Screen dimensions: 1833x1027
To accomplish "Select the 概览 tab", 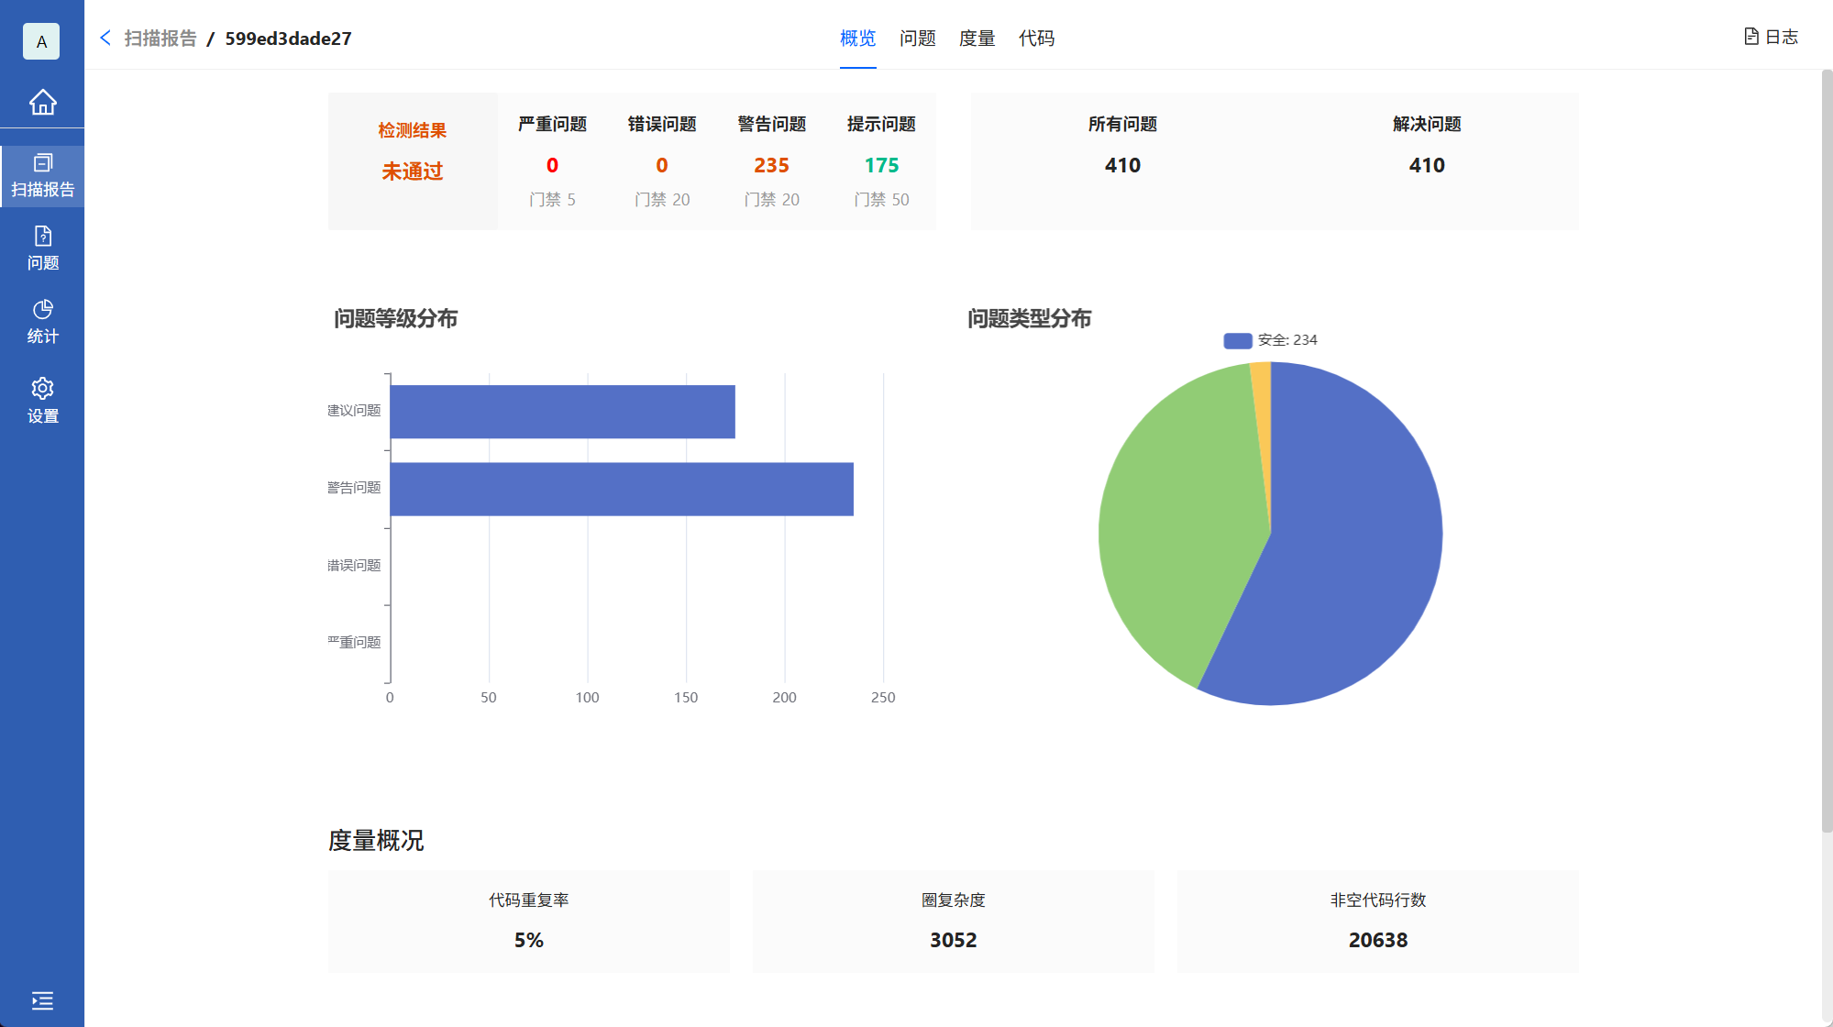I will 857,39.
